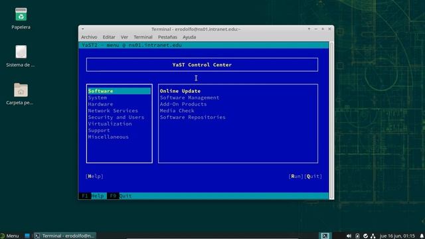Click the [Quit] button in YaST
Screen dimensions: 425x239
coord(313,177)
